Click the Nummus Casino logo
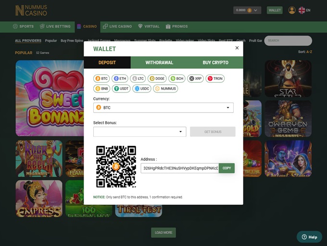This screenshot has width=327, height=246. [31, 10]
